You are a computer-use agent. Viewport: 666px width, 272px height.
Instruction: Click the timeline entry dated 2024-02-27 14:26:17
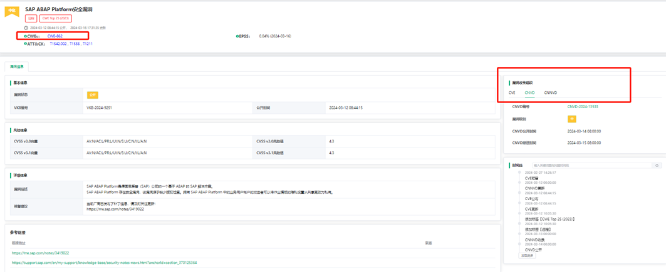click(x=540, y=173)
